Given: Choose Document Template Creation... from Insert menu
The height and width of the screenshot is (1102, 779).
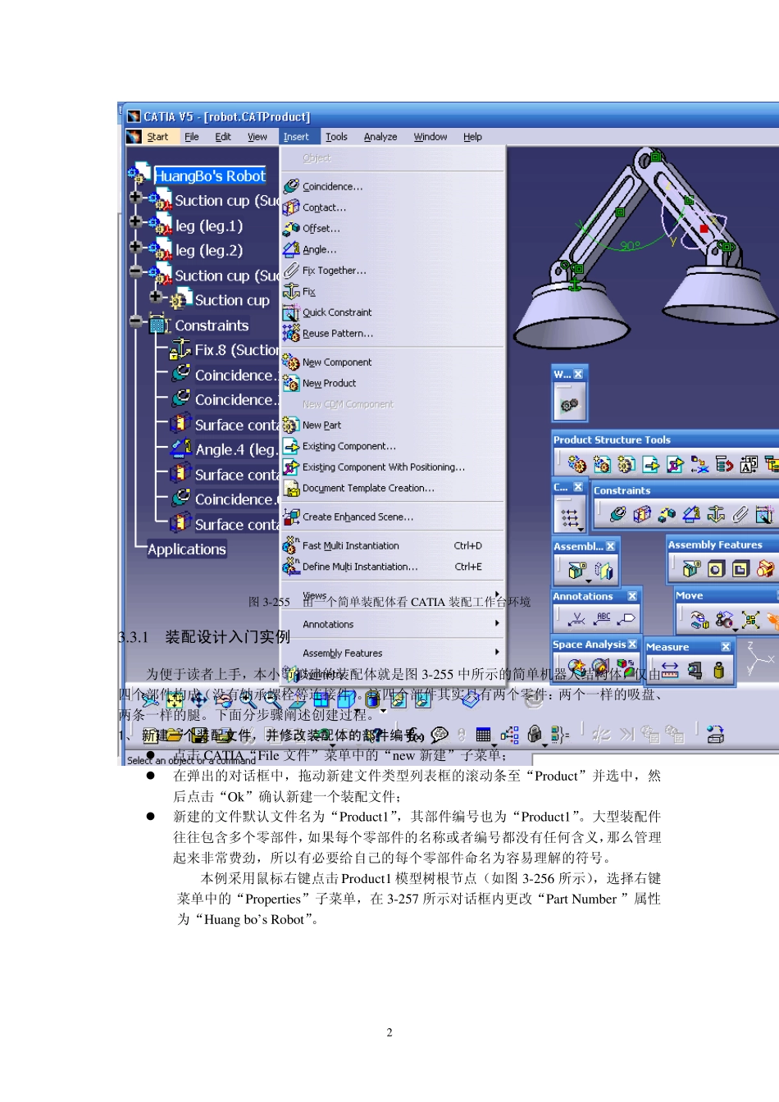Looking at the screenshot, I should 394,488.
